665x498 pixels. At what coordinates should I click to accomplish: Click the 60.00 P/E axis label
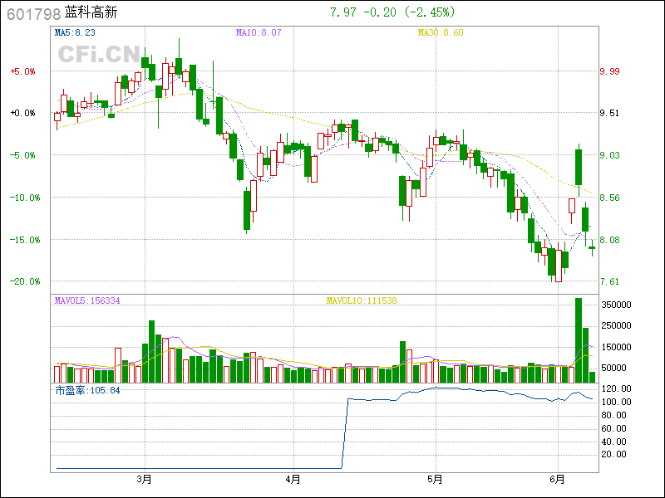[613, 428]
